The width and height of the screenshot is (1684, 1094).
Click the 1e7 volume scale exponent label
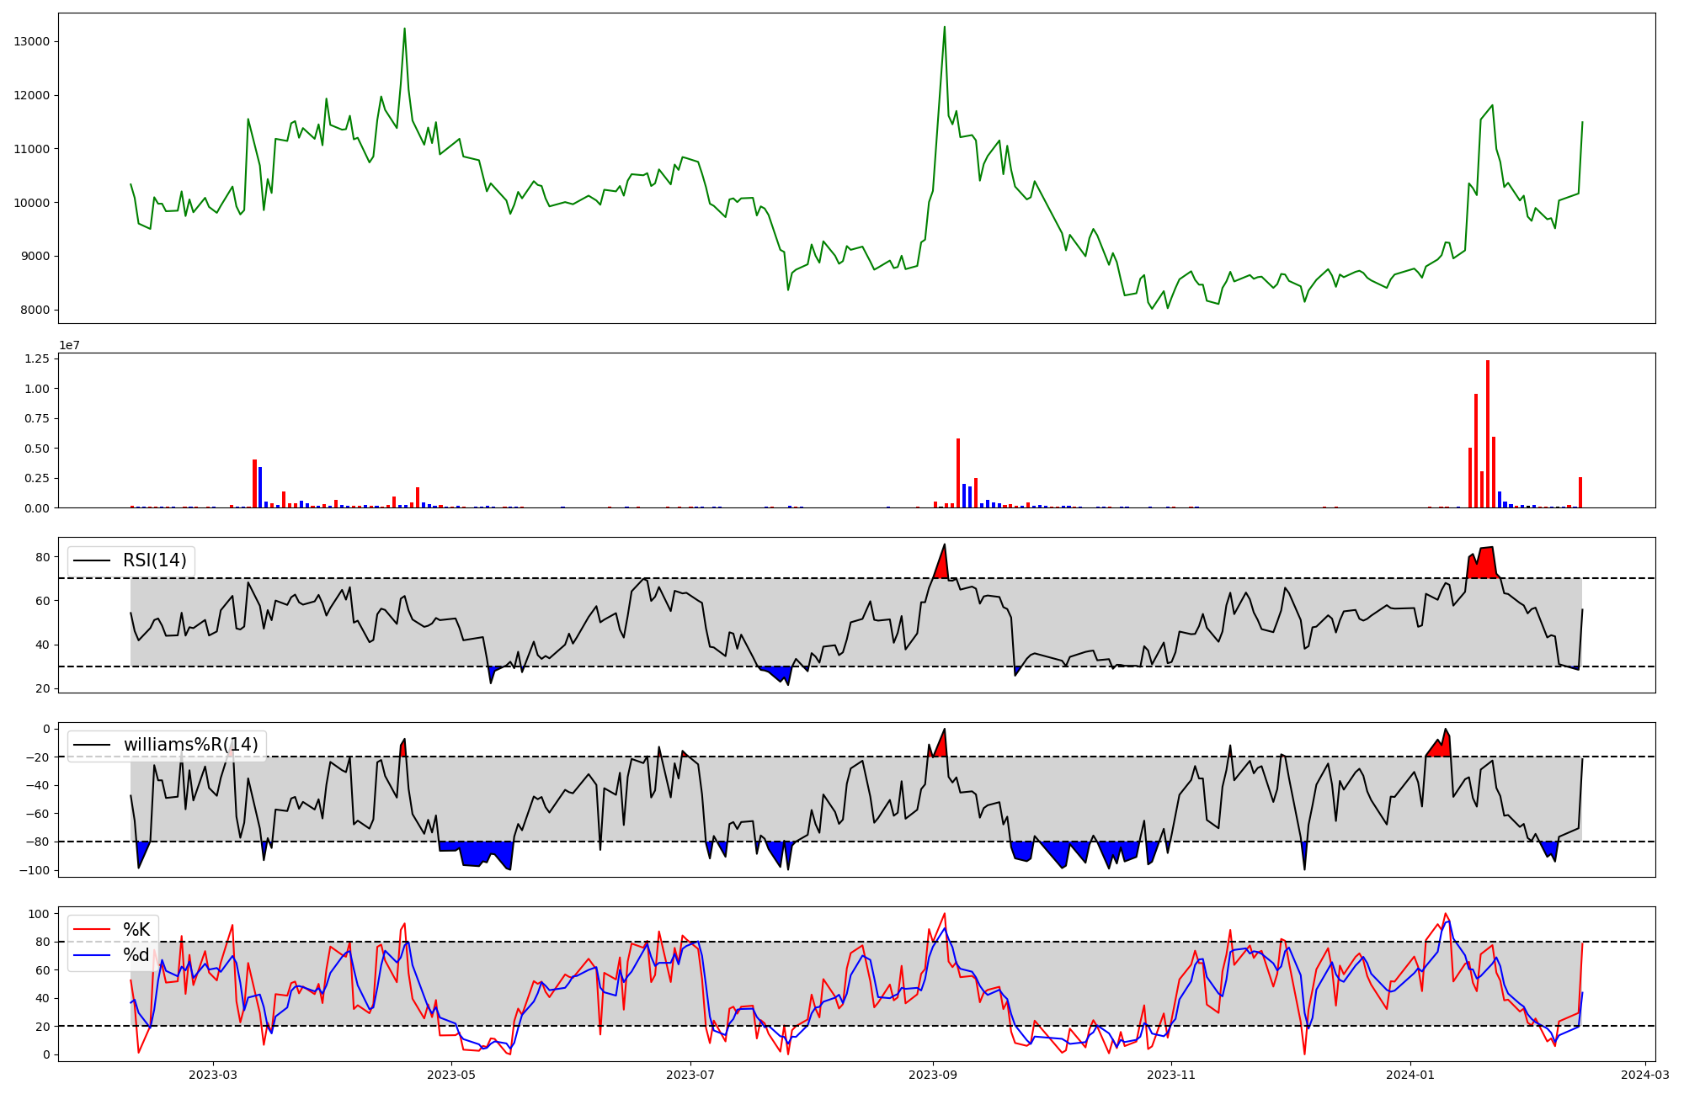click(69, 346)
